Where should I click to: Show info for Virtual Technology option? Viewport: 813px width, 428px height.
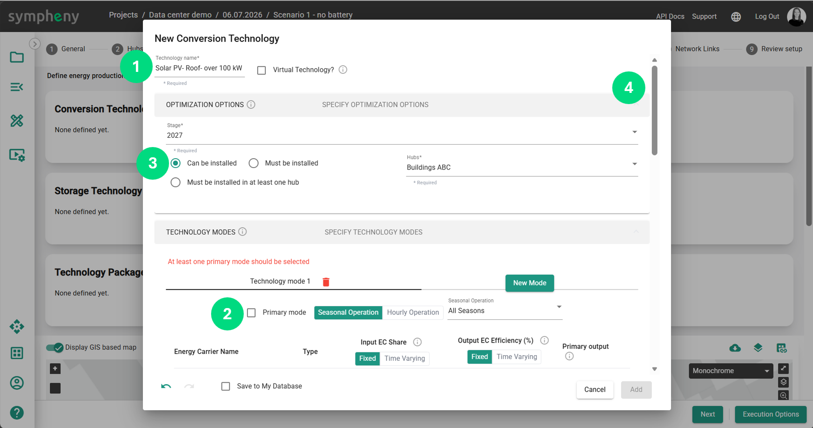pos(343,70)
